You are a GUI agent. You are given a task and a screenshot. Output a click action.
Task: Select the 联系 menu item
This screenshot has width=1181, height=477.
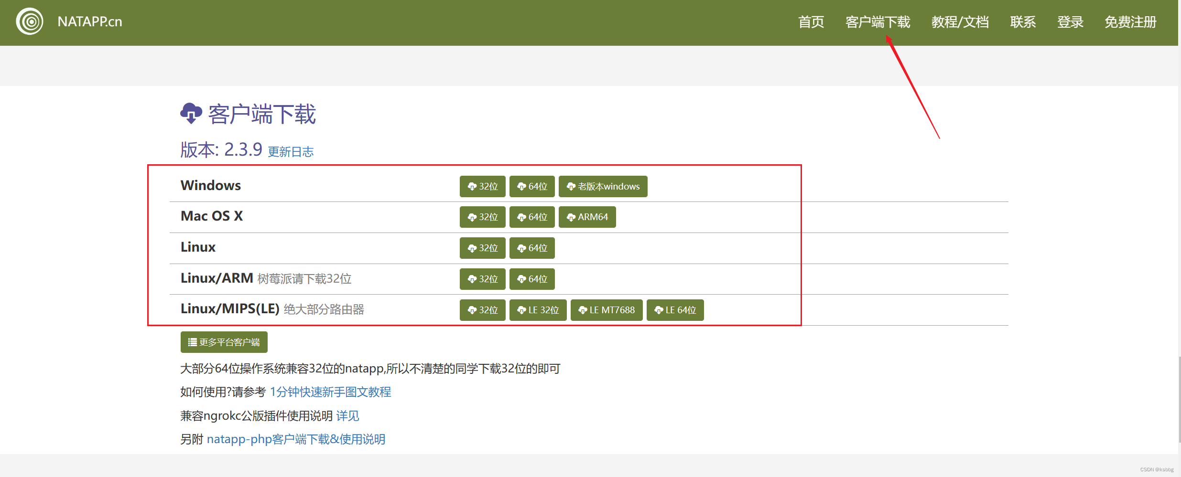[x=1023, y=22]
